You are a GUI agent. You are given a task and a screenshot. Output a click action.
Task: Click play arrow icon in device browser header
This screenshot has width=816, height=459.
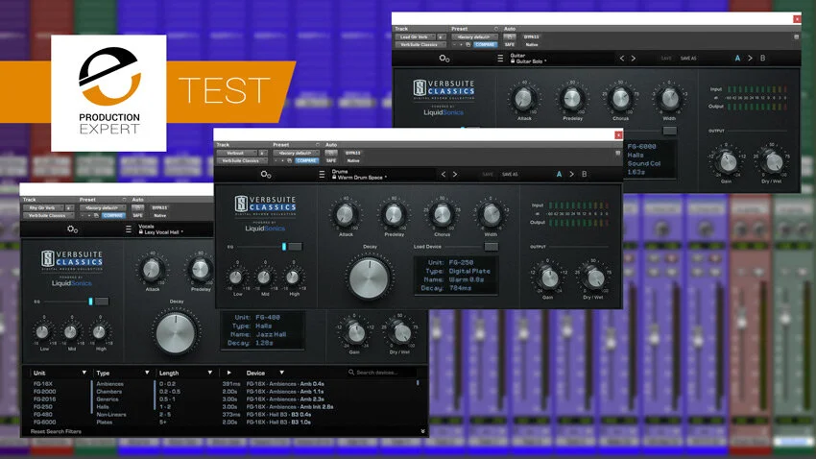click(x=229, y=373)
